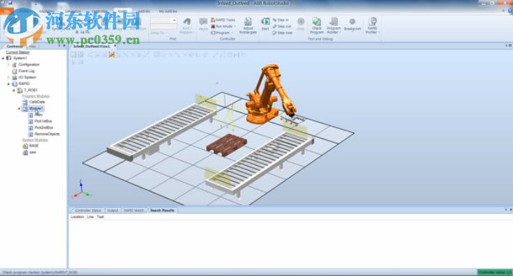The height and width of the screenshot is (276, 513).
Task: Click Step In
Action: (x=281, y=20)
